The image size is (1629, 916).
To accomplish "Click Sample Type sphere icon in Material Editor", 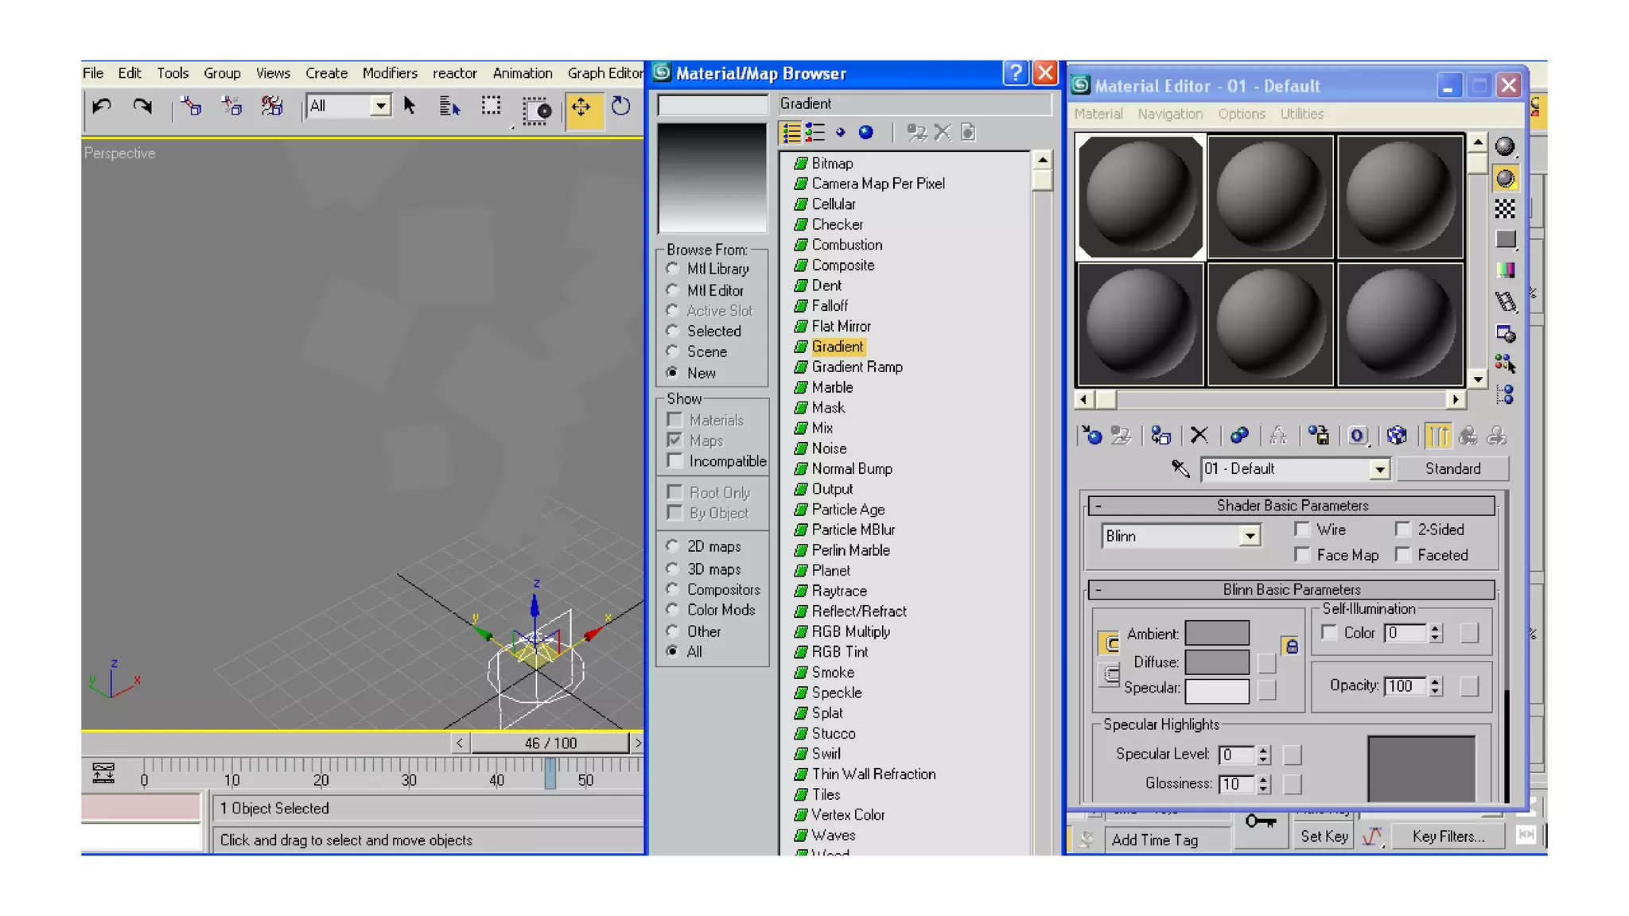I will [x=1505, y=147].
